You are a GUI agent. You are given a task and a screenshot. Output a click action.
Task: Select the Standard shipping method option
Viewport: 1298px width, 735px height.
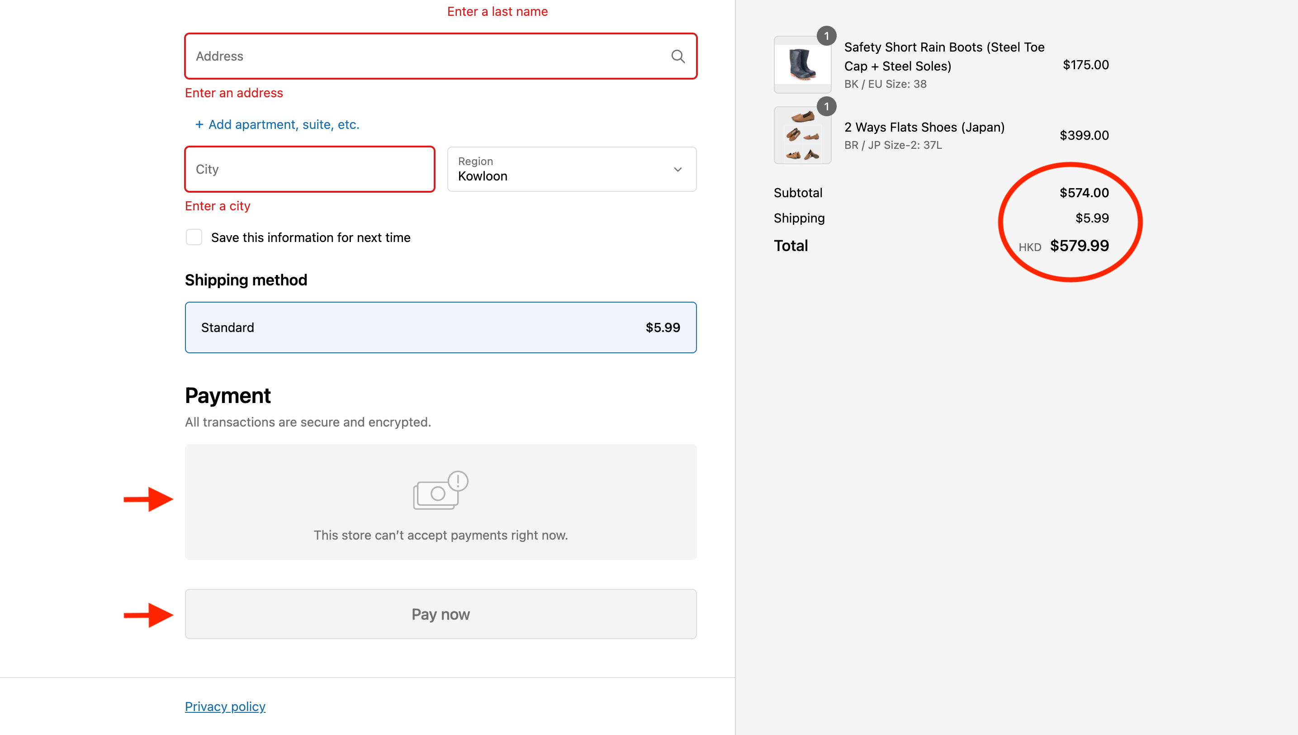point(440,327)
